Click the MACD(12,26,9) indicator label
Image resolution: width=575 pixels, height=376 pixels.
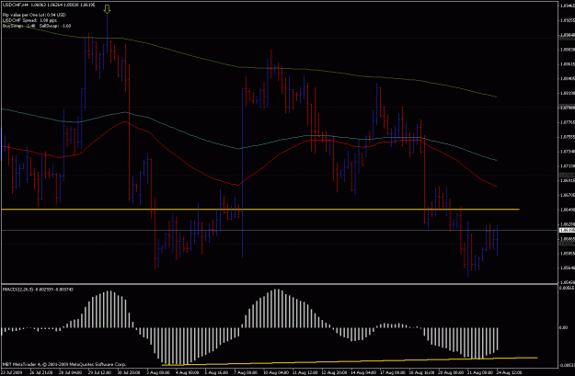tap(38, 290)
